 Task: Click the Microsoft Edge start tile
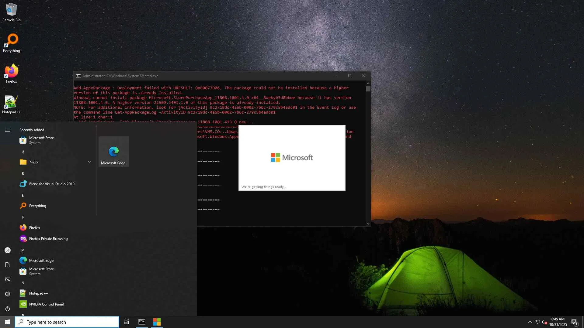pyautogui.click(x=113, y=152)
